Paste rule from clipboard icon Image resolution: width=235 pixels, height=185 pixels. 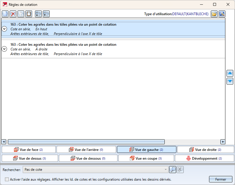[29, 14]
